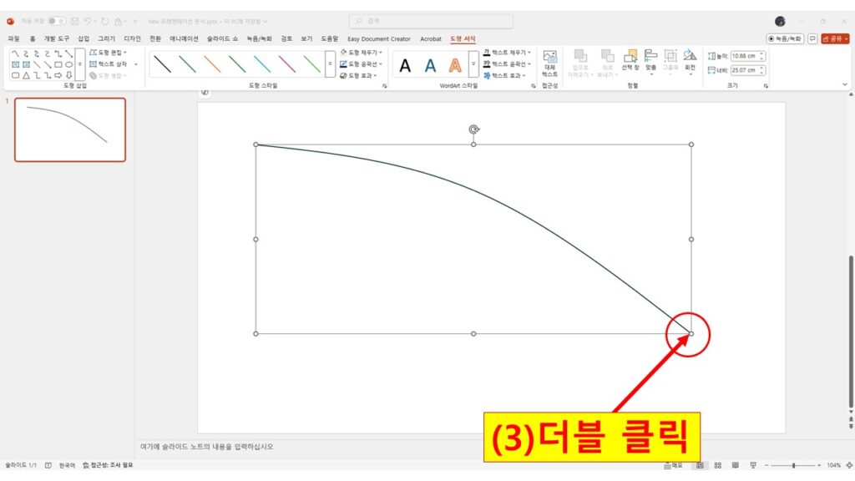The width and height of the screenshot is (855, 481).
Task: Open the 선택 창 selection pane
Action: coord(630,60)
